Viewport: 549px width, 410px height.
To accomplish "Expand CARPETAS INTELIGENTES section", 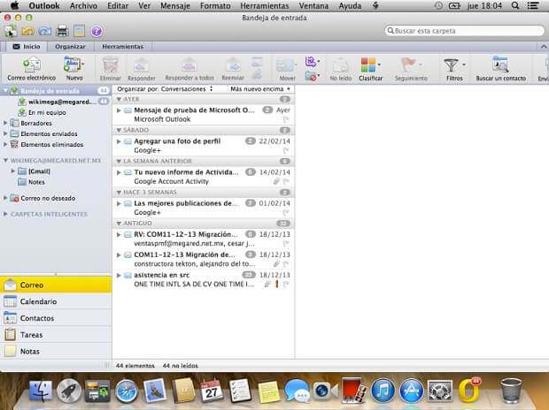I will point(5,214).
